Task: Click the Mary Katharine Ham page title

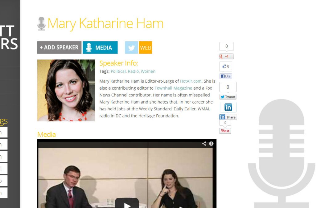Action: point(105,23)
